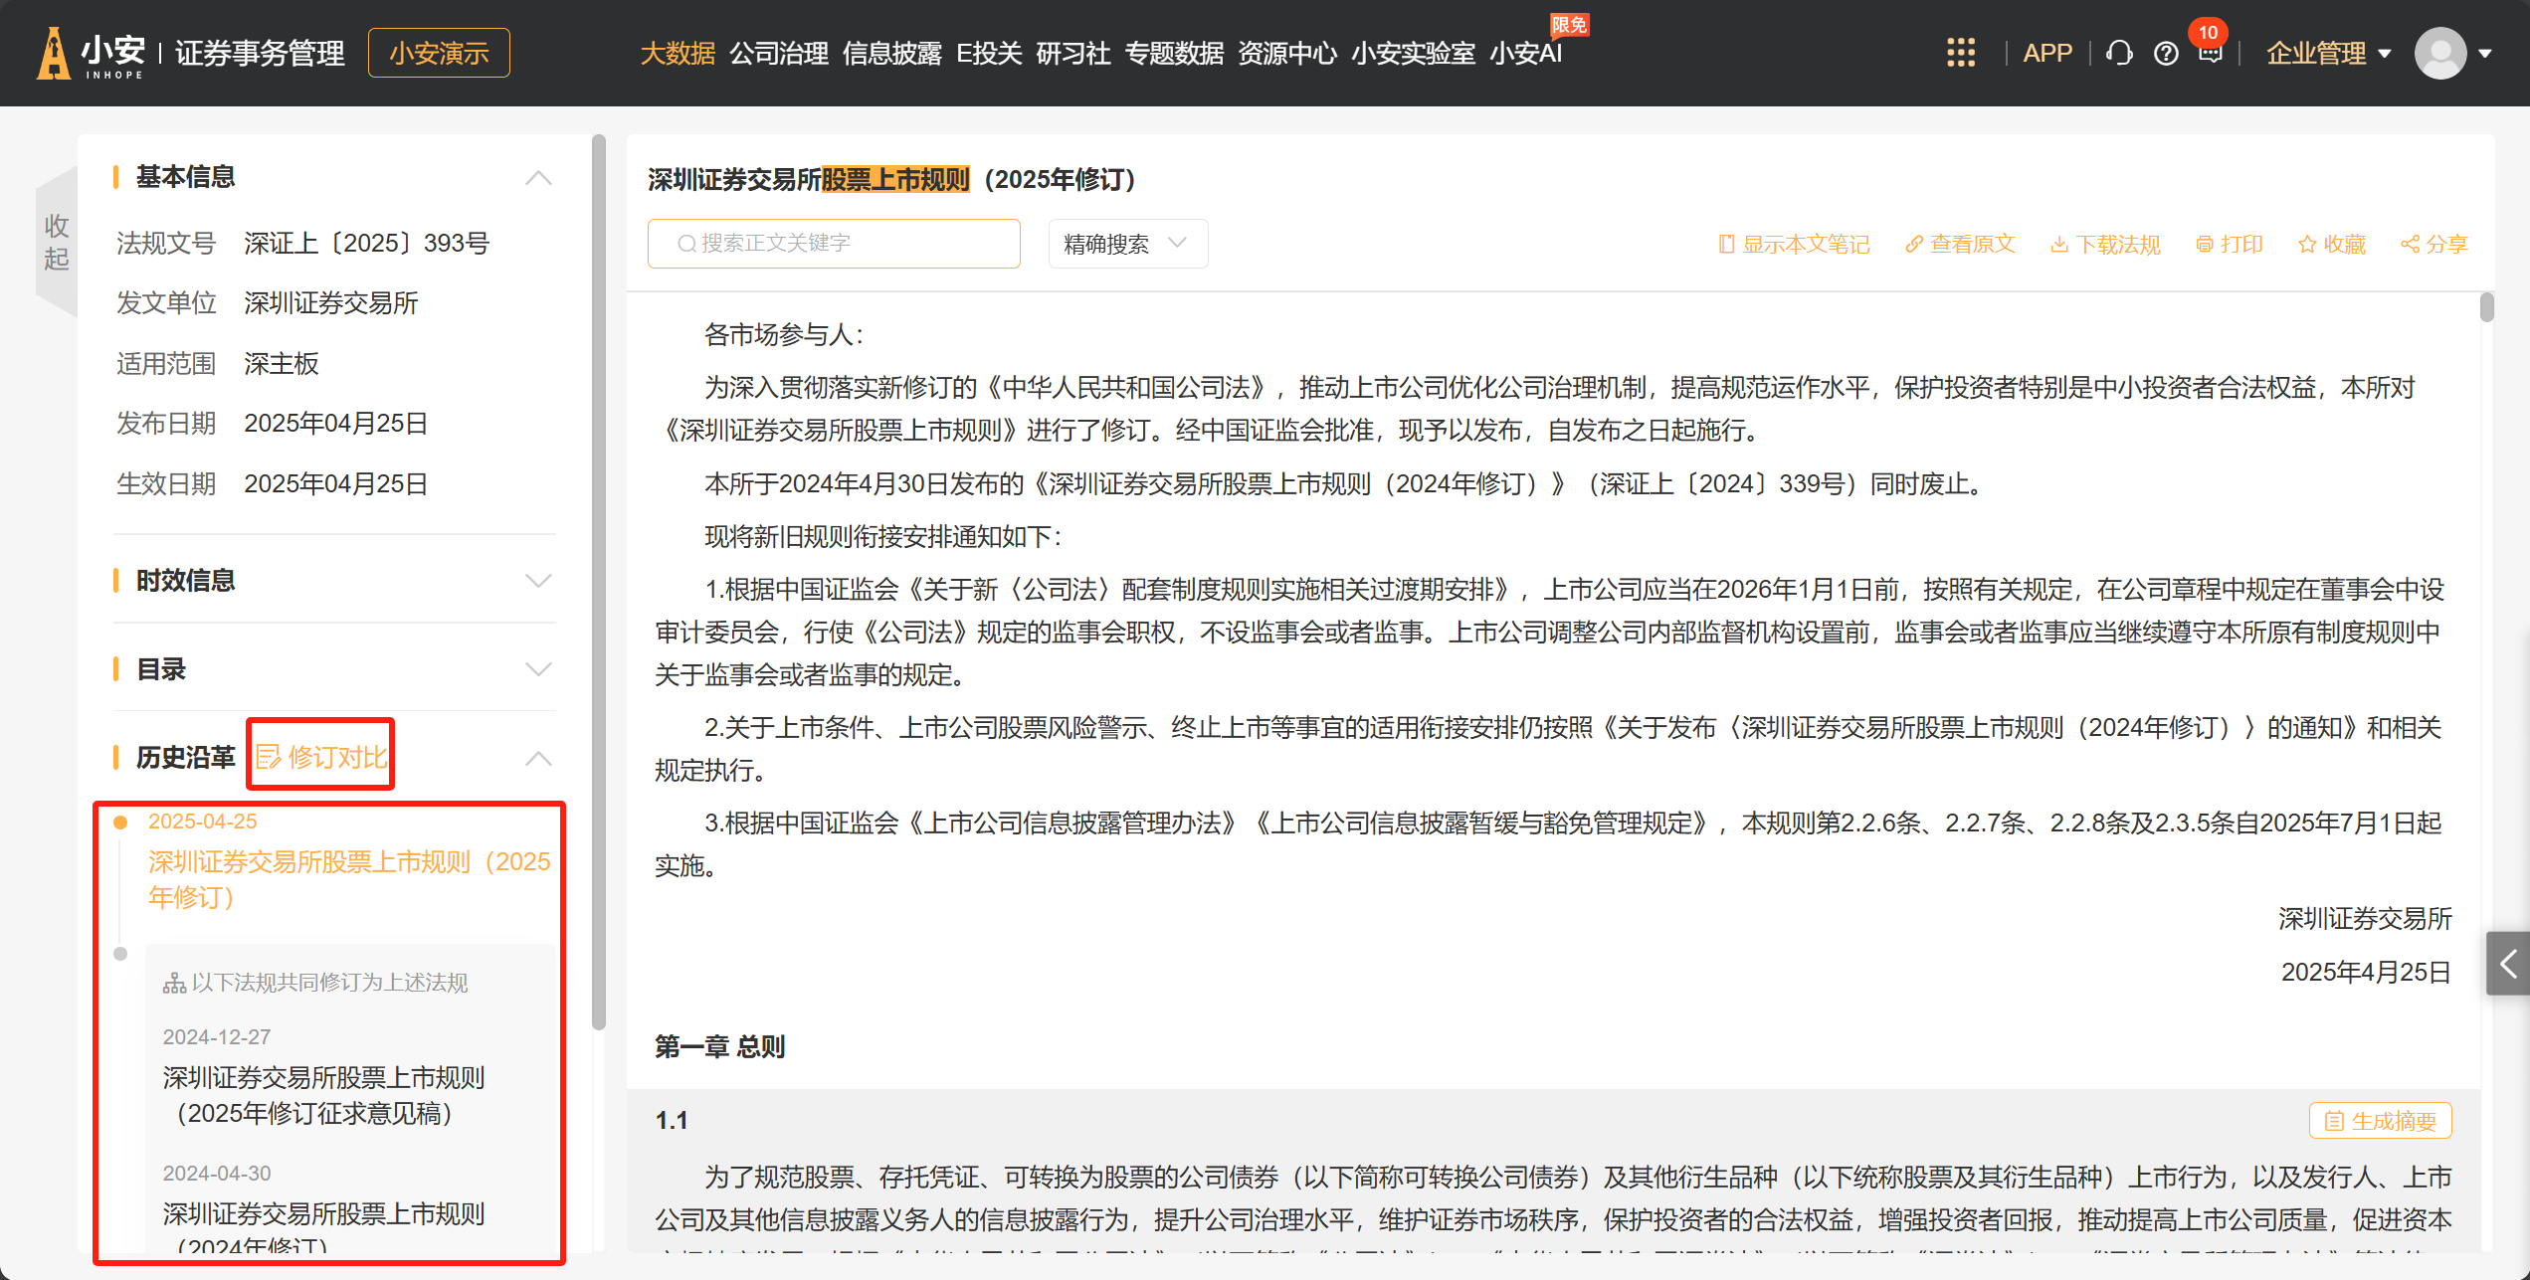The width and height of the screenshot is (2530, 1280).
Task: Collapse the 历史沿革 section
Action: (x=538, y=758)
